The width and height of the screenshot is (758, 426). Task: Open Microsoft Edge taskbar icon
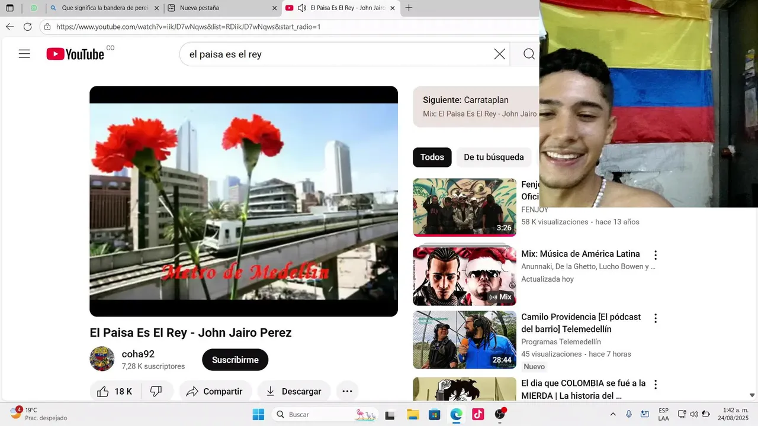point(456,414)
